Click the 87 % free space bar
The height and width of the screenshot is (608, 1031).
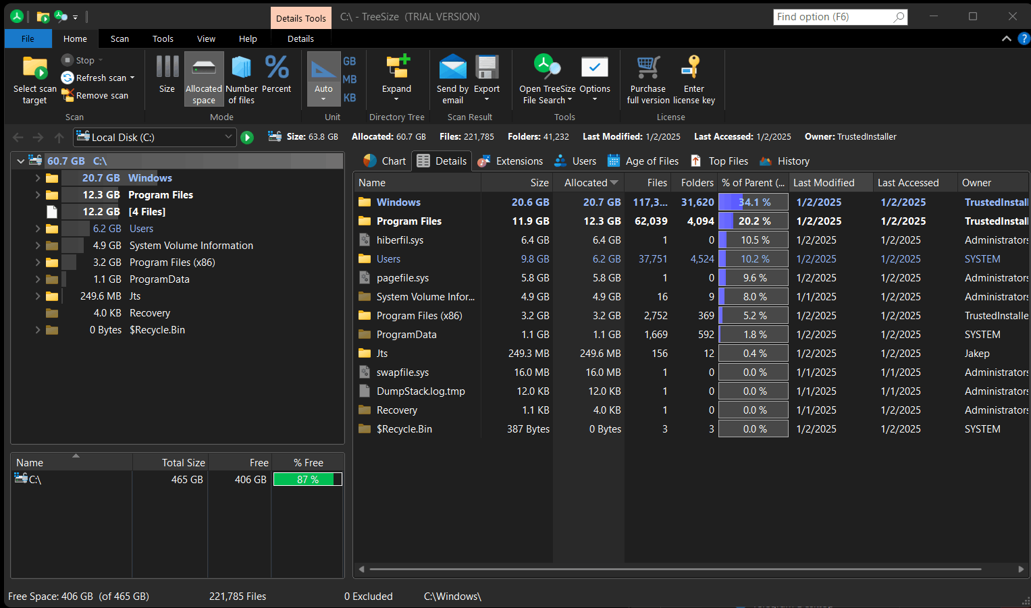[308, 479]
